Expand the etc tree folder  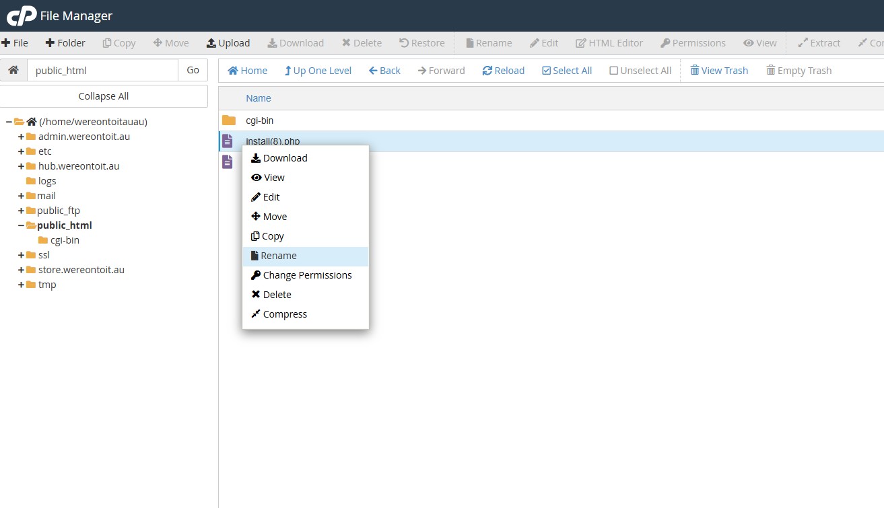[x=22, y=151]
